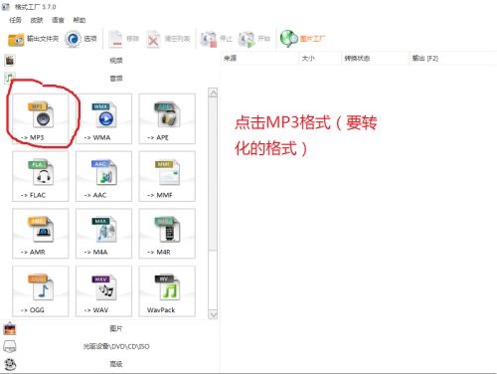Click the film icon beside Video (视频)
The height and width of the screenshot is (374, 497).
click(10, 61)
